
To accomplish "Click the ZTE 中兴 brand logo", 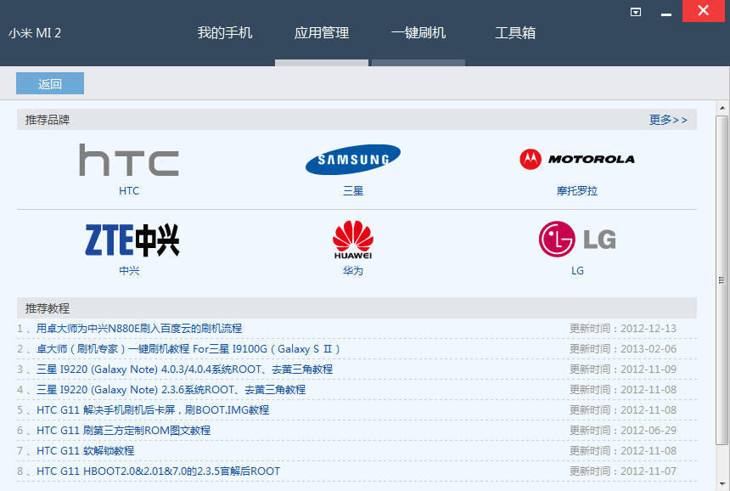I will pyautogui.click(x=132, y=240).
